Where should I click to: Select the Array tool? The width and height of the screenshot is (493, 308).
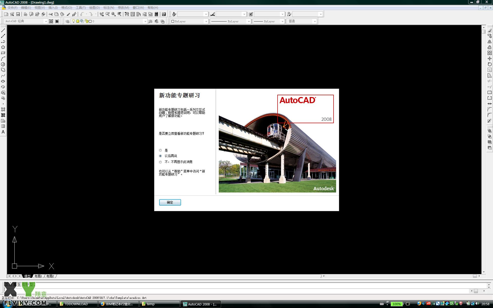click(490, 53)
